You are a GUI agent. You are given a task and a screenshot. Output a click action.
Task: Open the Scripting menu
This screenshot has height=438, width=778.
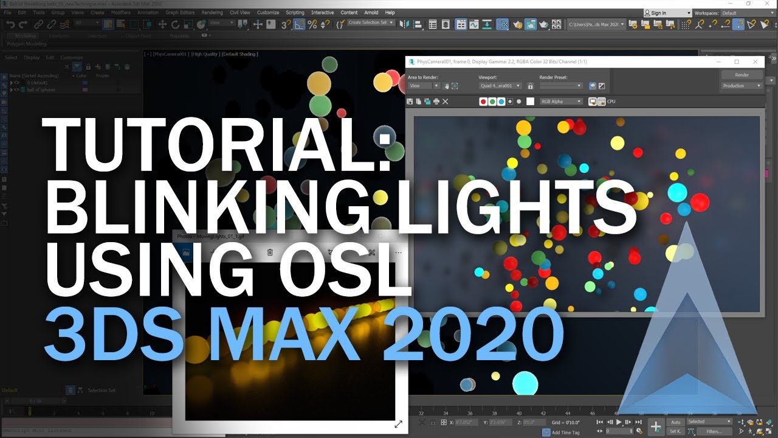tap(295, 12)
